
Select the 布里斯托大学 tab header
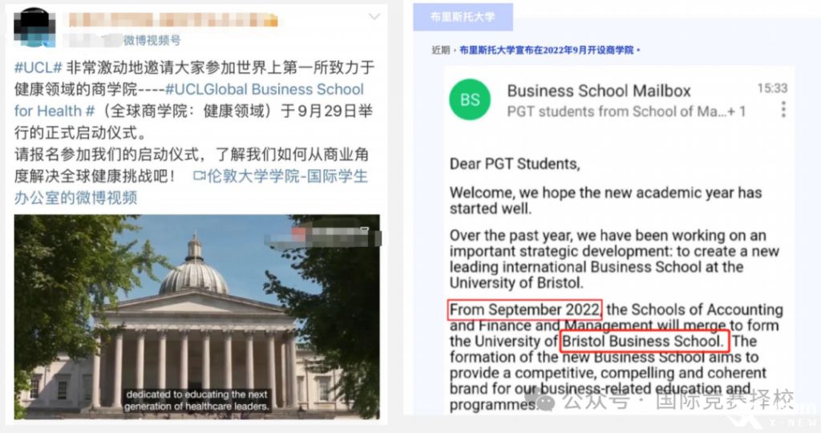[x=463, y=17]
